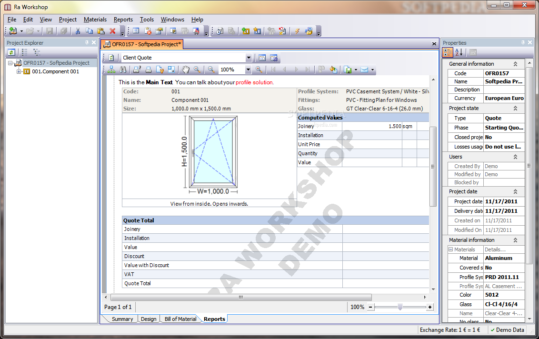
Task: Open the File menu
Action: click(12, 20)
